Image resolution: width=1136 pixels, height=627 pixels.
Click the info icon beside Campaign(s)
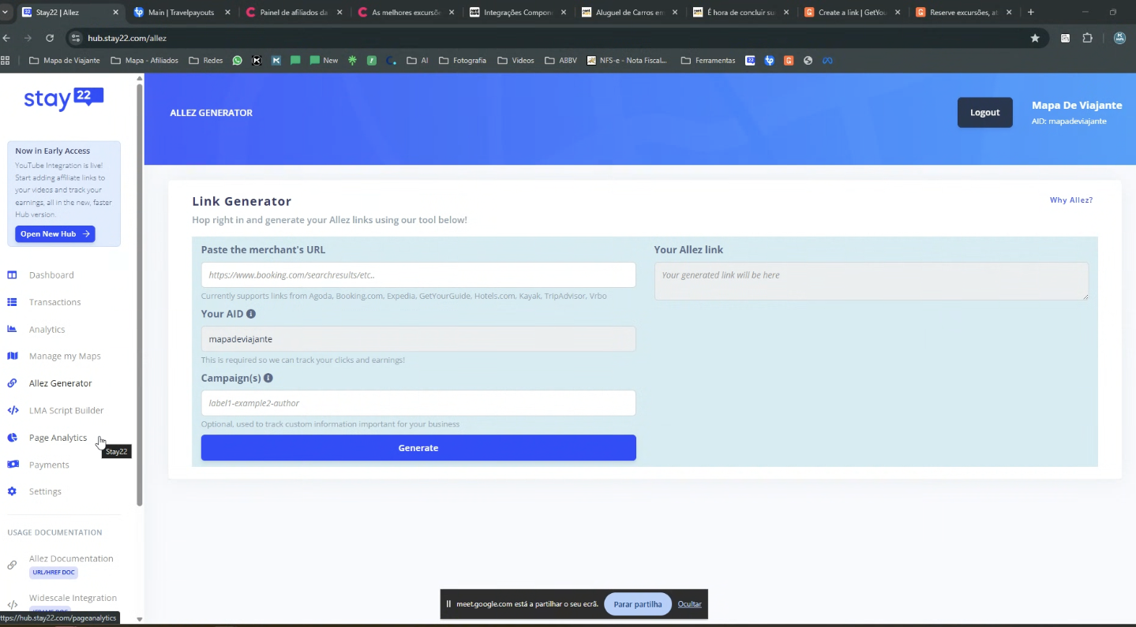(268, 379)
